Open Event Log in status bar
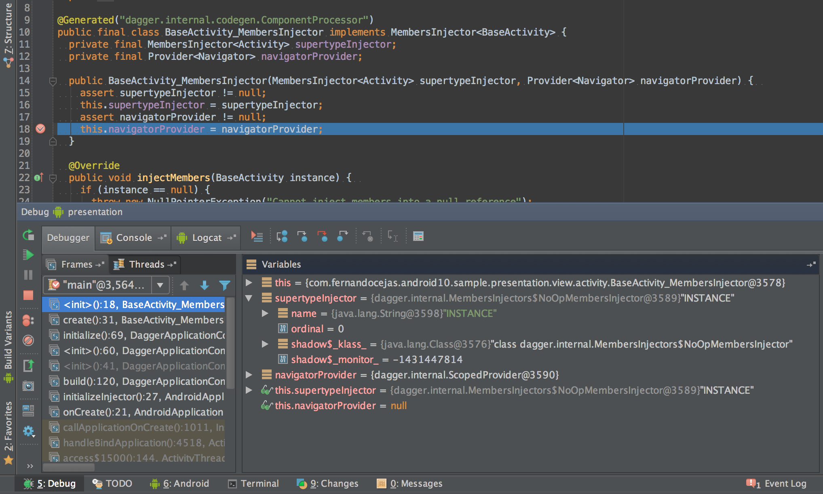This screenshot has height=494, width=823. 776,483
